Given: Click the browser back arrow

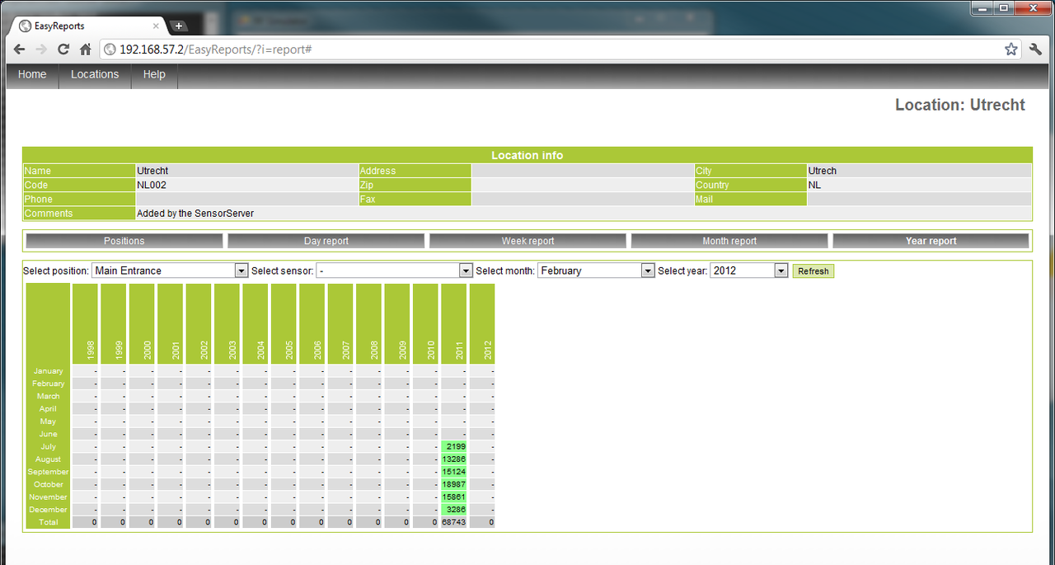Looking at the screenshot, I should pyautogui.click(x=19, y=49).
